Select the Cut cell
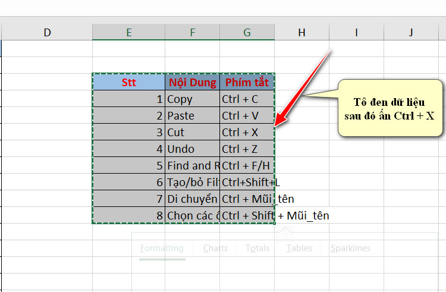 point(192,132)
